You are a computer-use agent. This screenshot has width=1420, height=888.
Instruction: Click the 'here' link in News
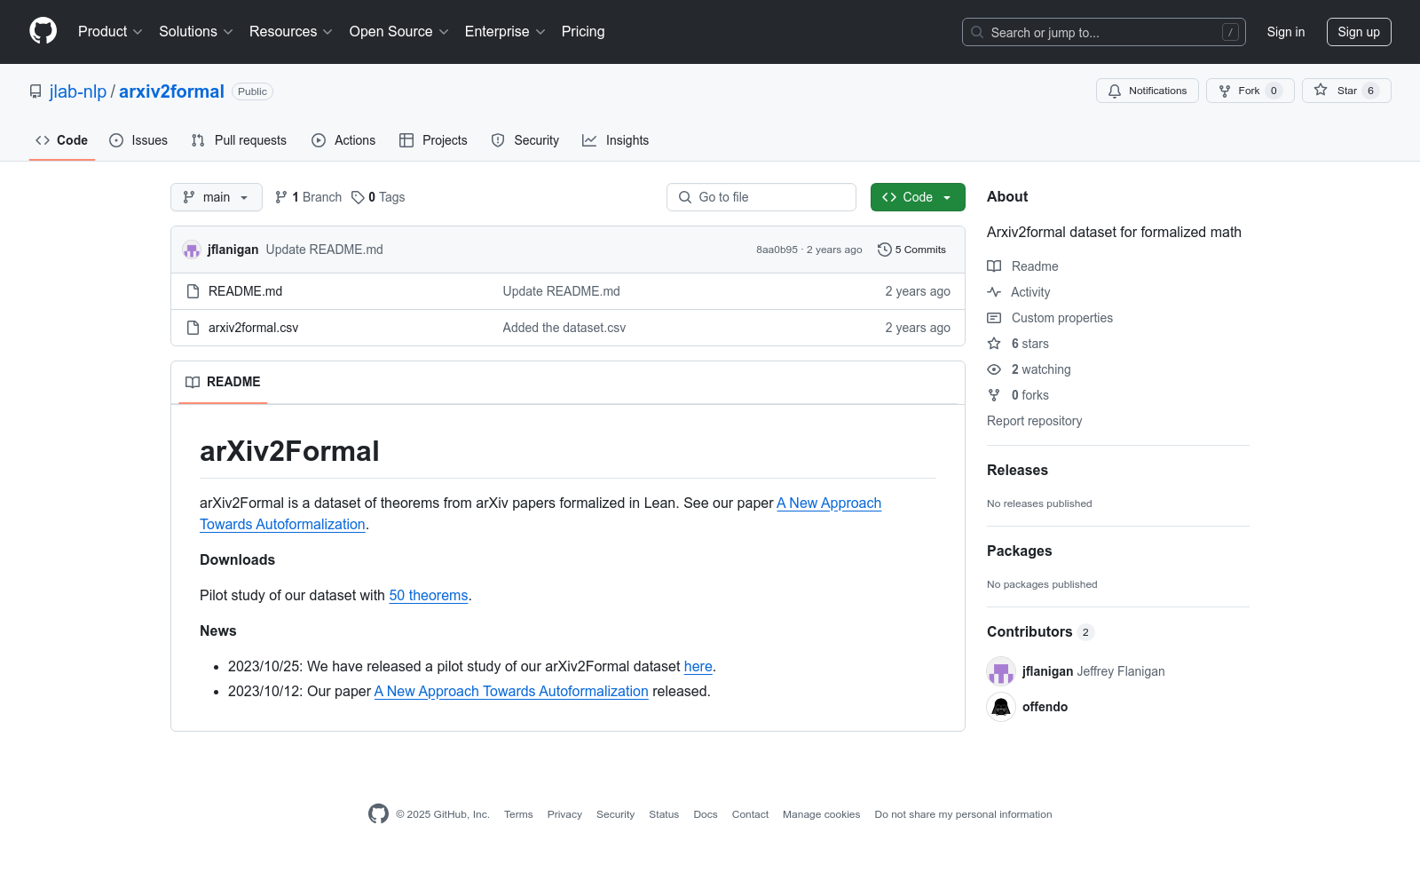click(698, 666)
